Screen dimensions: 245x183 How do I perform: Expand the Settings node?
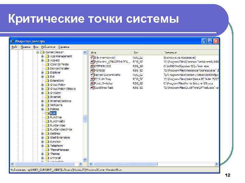42,134
